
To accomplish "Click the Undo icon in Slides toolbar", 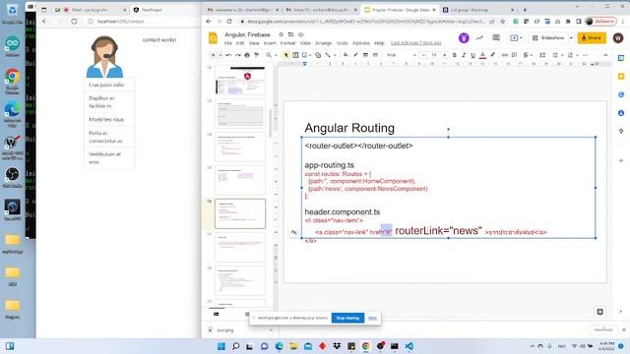I will (x=228, y=55).
